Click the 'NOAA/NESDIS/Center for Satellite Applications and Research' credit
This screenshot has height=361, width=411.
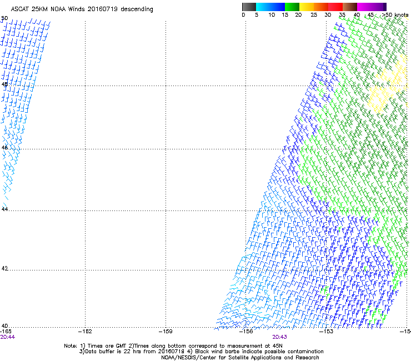240,358
